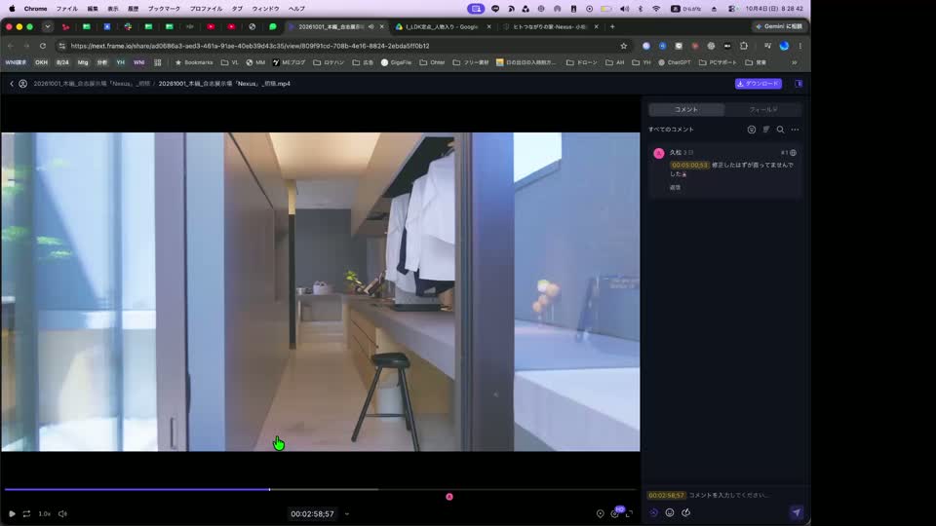Open the ブックマーク menu

click(x=164, y=9)
